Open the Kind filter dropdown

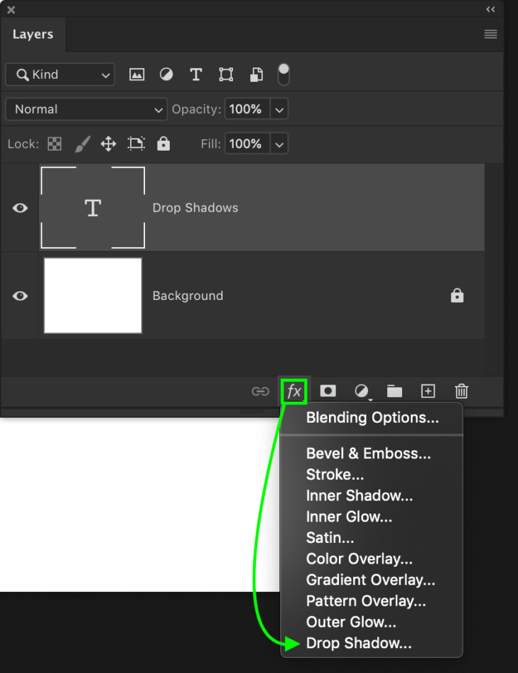click(59, 75)
